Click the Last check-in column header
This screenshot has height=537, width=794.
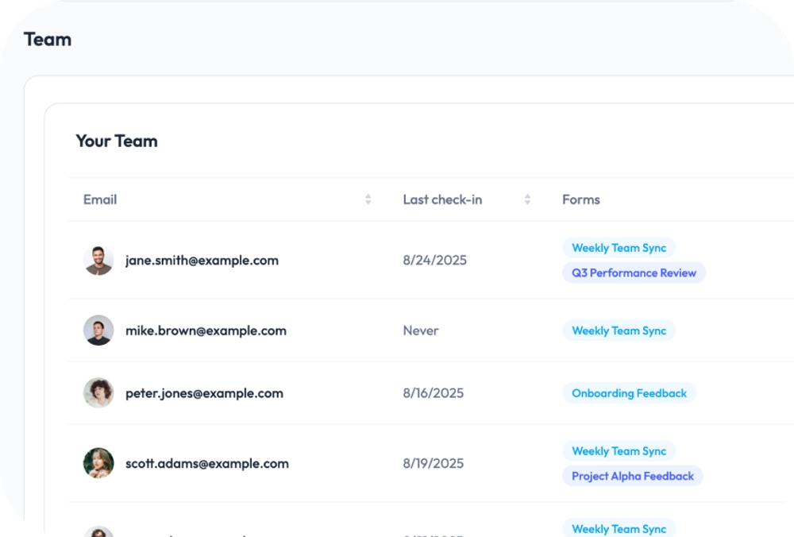442,199
